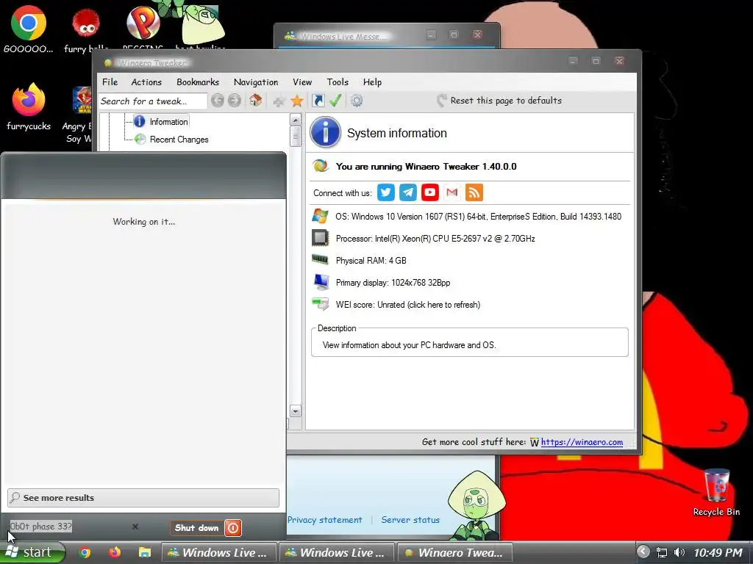The width and height of the screenshot is (753, 564).
Task: Click the Search for a tweak field
Action: point(153,101)
